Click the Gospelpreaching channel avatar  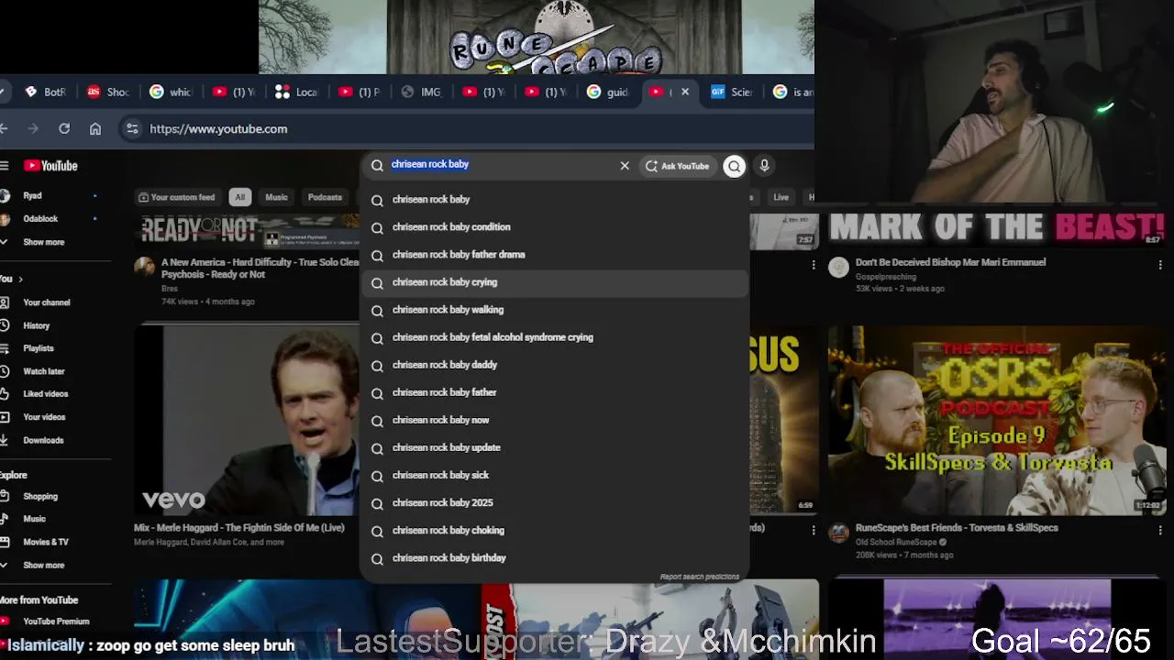click(x=838, y=267)
